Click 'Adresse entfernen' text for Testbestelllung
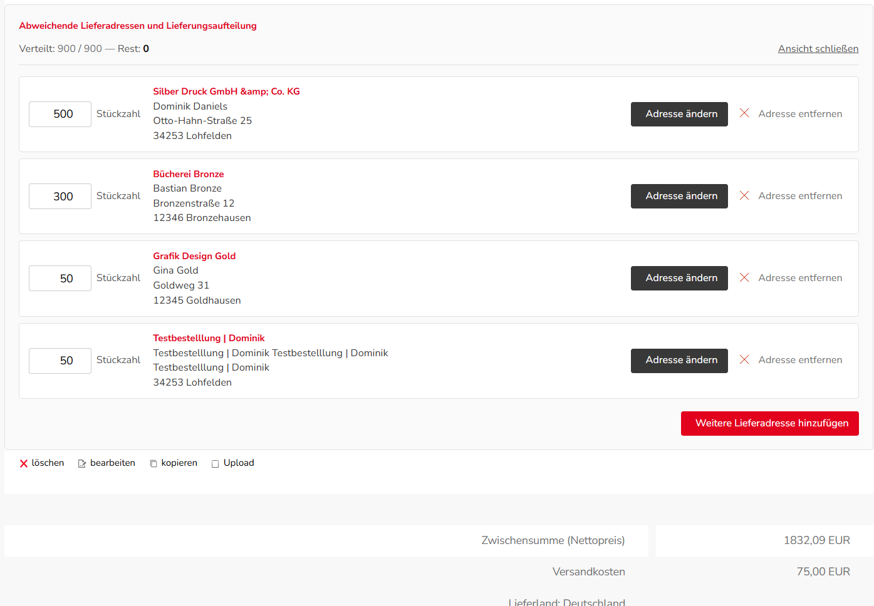The image size is (874, 606). (800, 360)
